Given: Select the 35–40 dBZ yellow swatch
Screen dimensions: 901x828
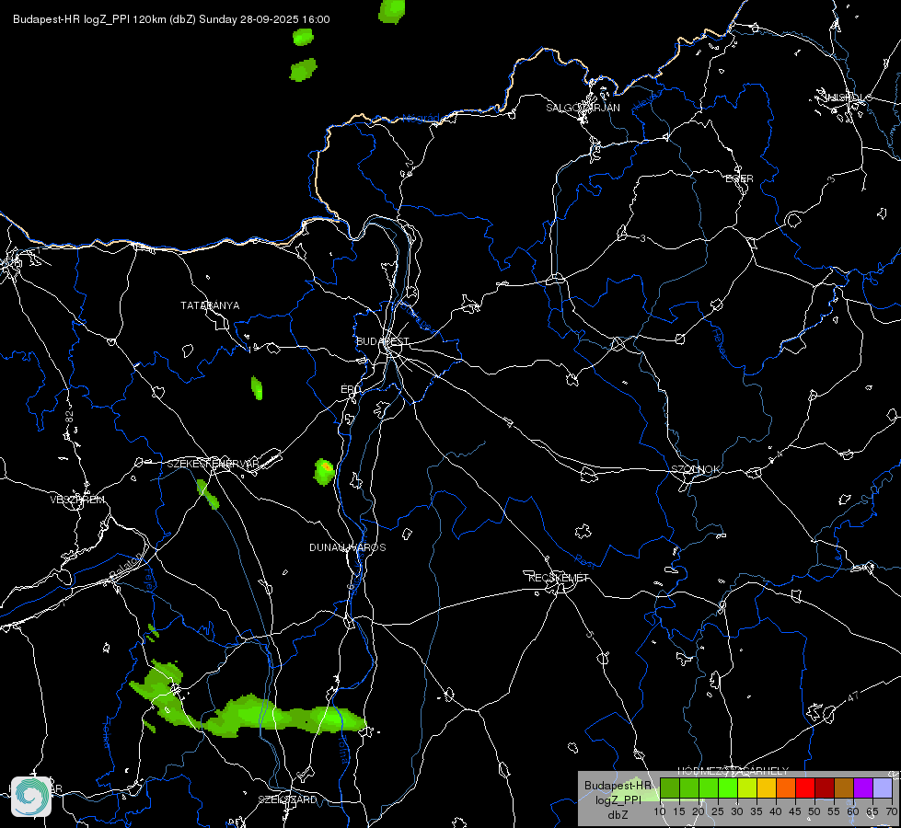Looking at the screenshot, I should pos(767,788).
